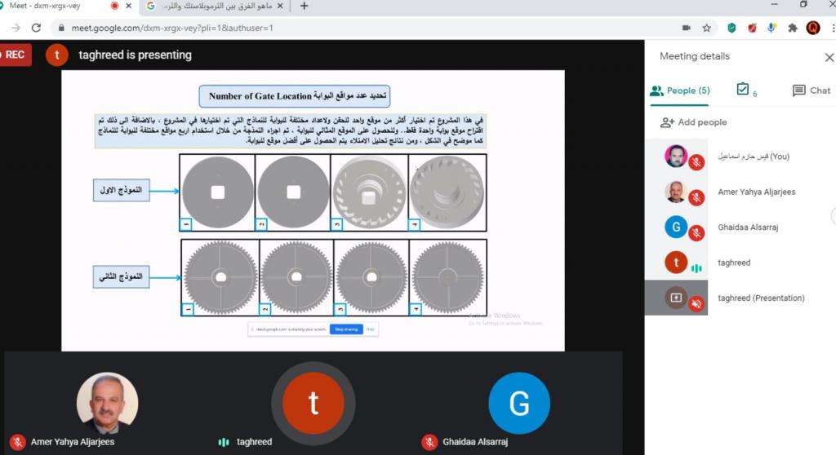Viewport: 836px width, 455px height.
Task: Reload the Meet page
Action: (36, 28)
